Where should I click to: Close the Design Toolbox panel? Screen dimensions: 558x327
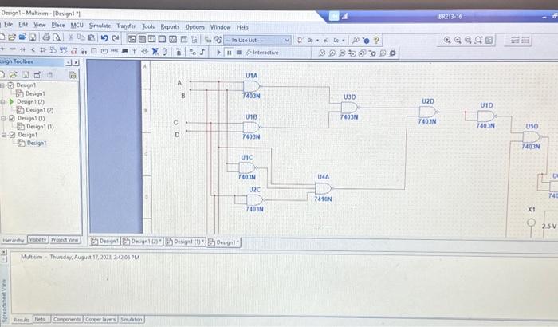point(77,63)
